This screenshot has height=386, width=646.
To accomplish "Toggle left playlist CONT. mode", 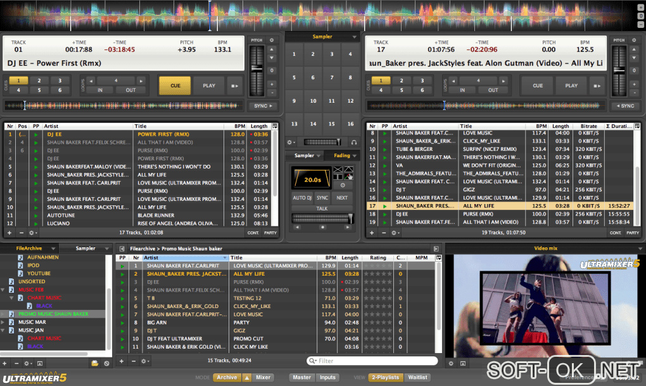I will pyautogui.click(x=253, y=233).
